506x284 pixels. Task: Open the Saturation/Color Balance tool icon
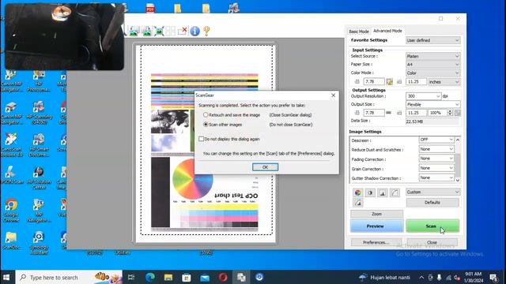[x=357, y=192]
